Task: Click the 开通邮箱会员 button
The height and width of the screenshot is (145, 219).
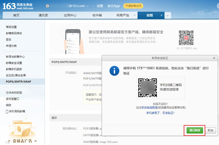Action: tap(133, 6)
